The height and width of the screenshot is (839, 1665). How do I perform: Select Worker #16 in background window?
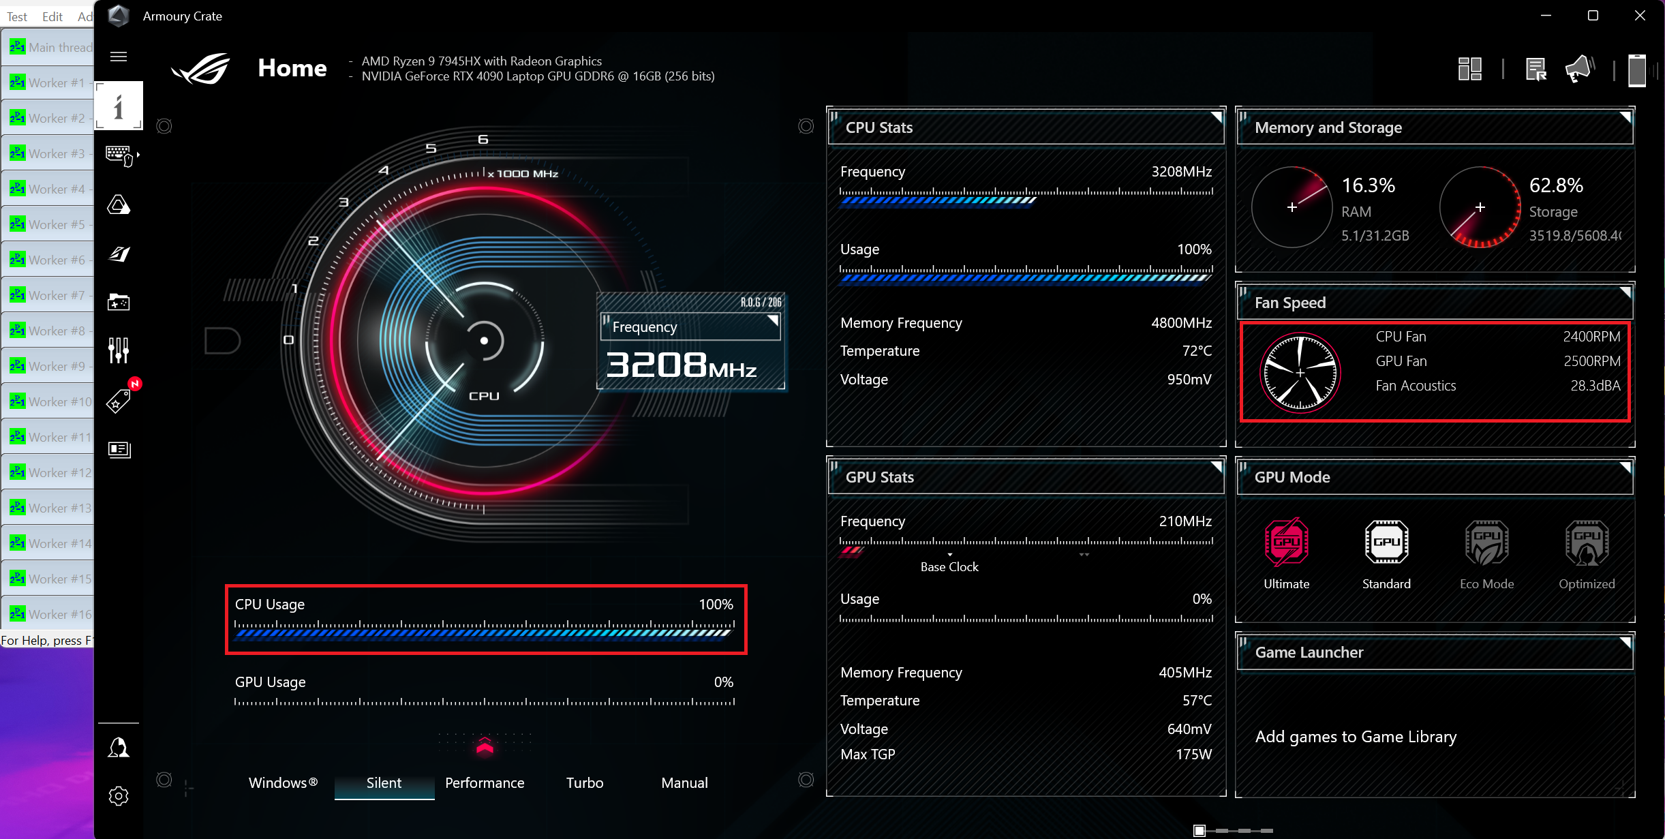pyautogui.click(x=48, y=614)
